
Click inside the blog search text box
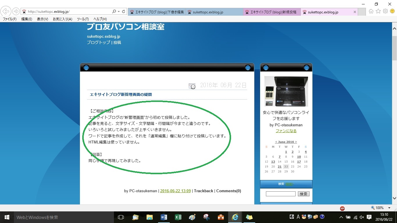point(280,194)
